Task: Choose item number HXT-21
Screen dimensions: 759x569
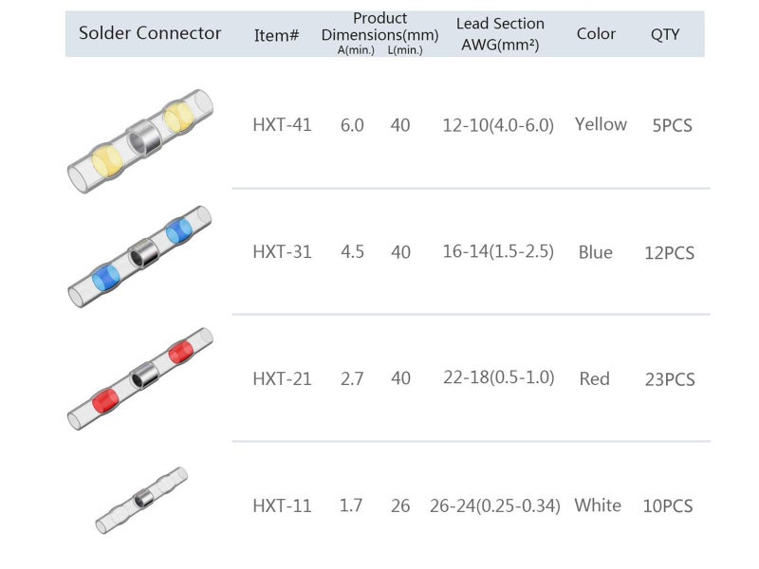Action: [x=282, y=378]
